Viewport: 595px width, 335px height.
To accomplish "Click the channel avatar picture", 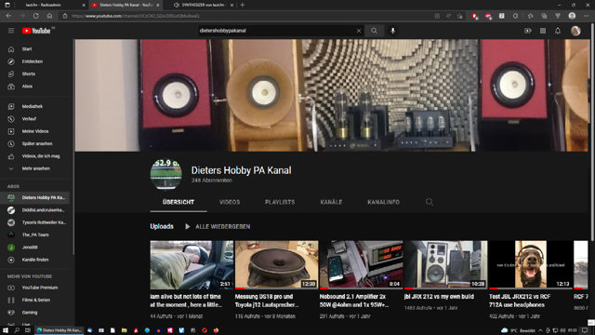I will [x=165, y=174].
